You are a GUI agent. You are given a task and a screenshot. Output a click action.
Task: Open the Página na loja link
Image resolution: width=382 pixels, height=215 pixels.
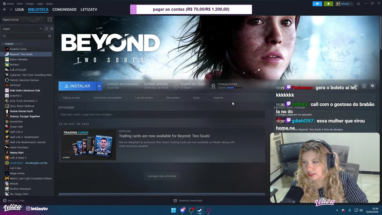(x=71, y=98)
